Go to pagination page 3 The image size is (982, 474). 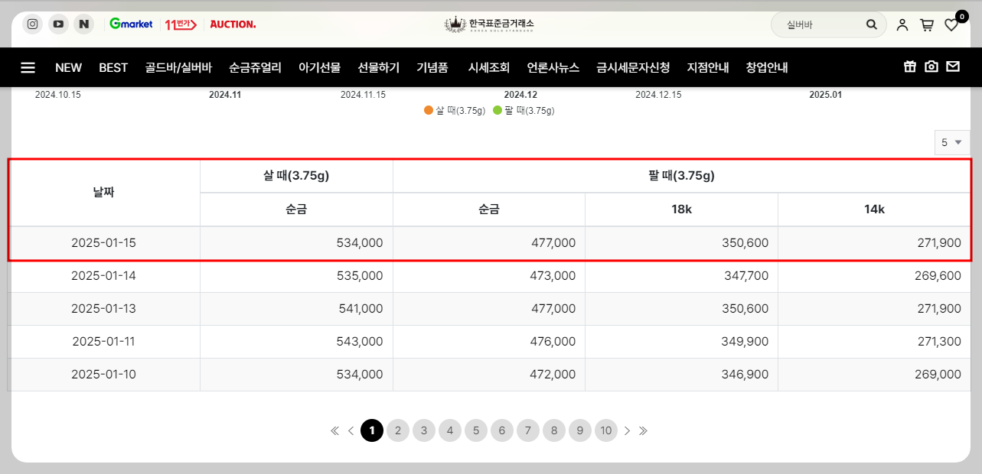[x=424, y=430]
